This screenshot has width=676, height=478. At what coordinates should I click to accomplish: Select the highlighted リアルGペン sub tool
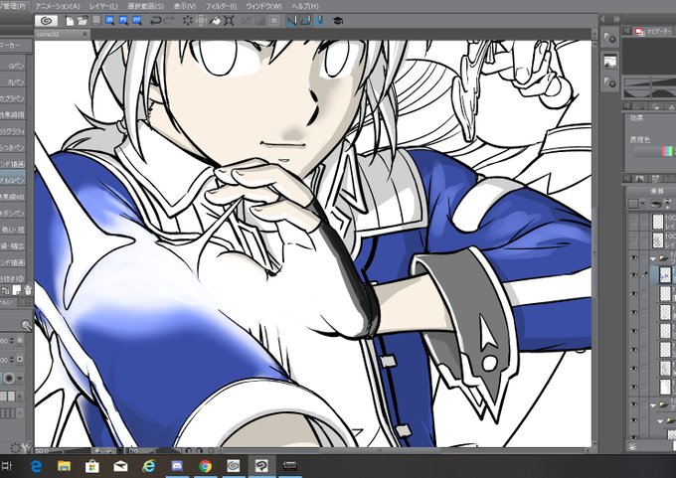click(13, 180)
